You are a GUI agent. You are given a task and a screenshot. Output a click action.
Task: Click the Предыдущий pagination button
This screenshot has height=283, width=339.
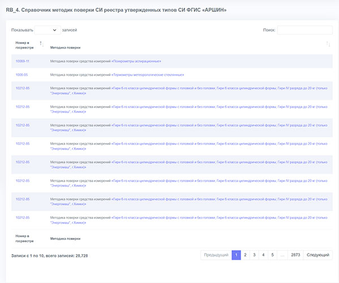point(216,255)
